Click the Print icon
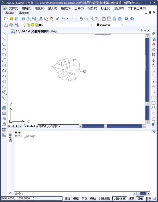158x202 pixels. (23, 19)
